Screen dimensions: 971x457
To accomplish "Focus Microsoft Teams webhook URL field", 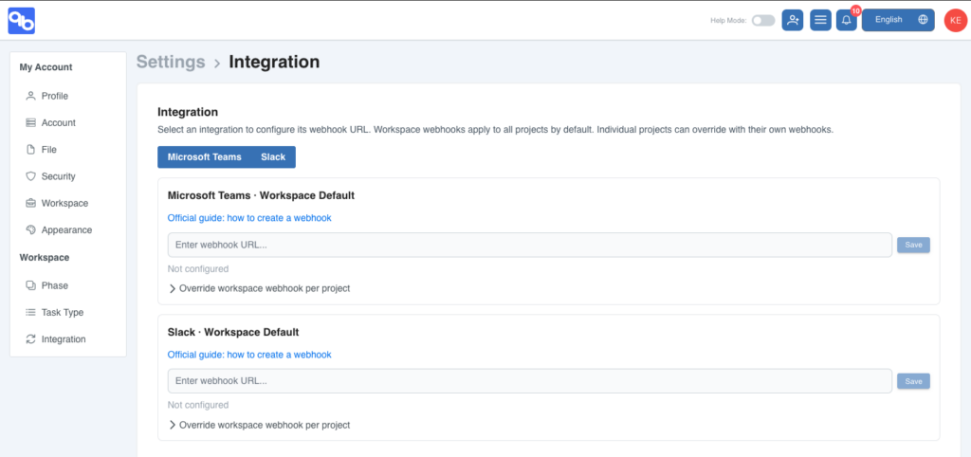I will (x=529, y=245).
